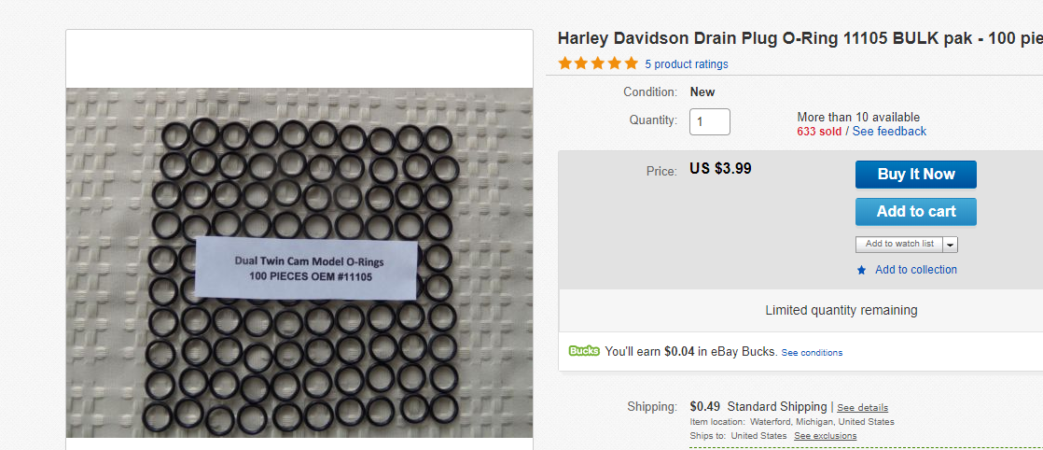Focus the Quantity input field
The width and height of the screenshot is (1043, 450).
click(x=709, y=121)
